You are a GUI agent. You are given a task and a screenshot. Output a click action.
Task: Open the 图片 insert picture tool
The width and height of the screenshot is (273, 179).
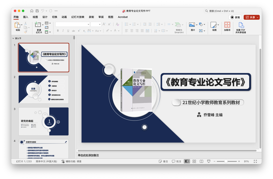[192, 25]
